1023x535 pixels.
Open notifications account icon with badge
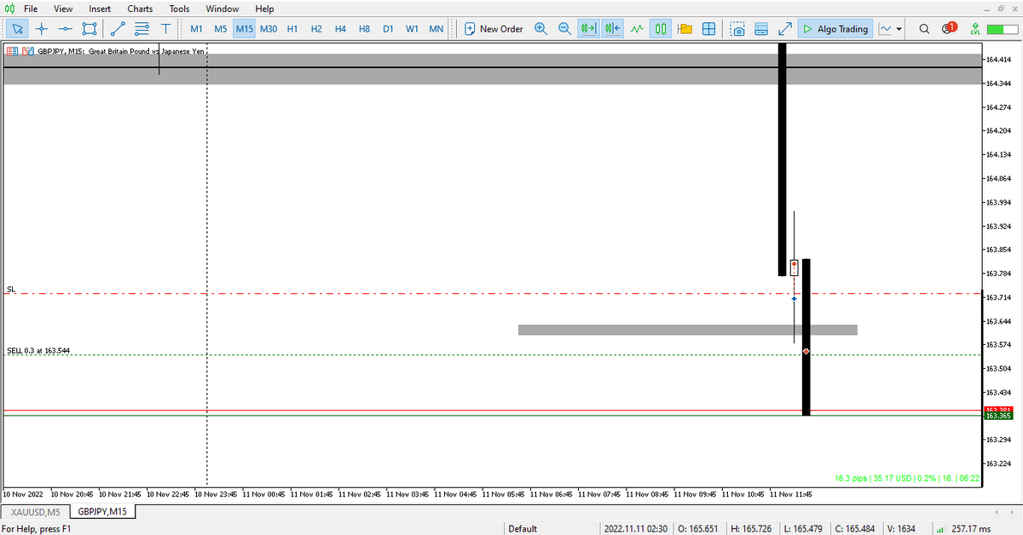tap(949, 28)
